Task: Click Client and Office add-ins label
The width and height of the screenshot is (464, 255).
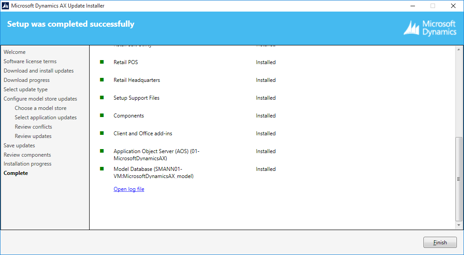Action: pyautogui.click(x=143, y=134)
